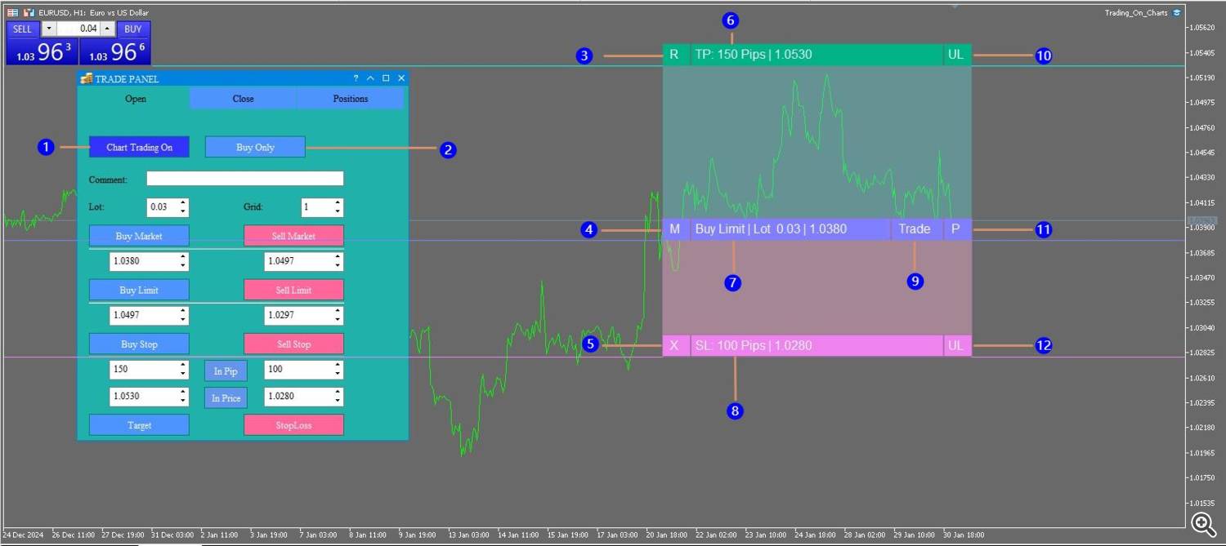Click the 0.04 one-click volume field
Viewport: 1226px width, 546px height.
[78, 29]
